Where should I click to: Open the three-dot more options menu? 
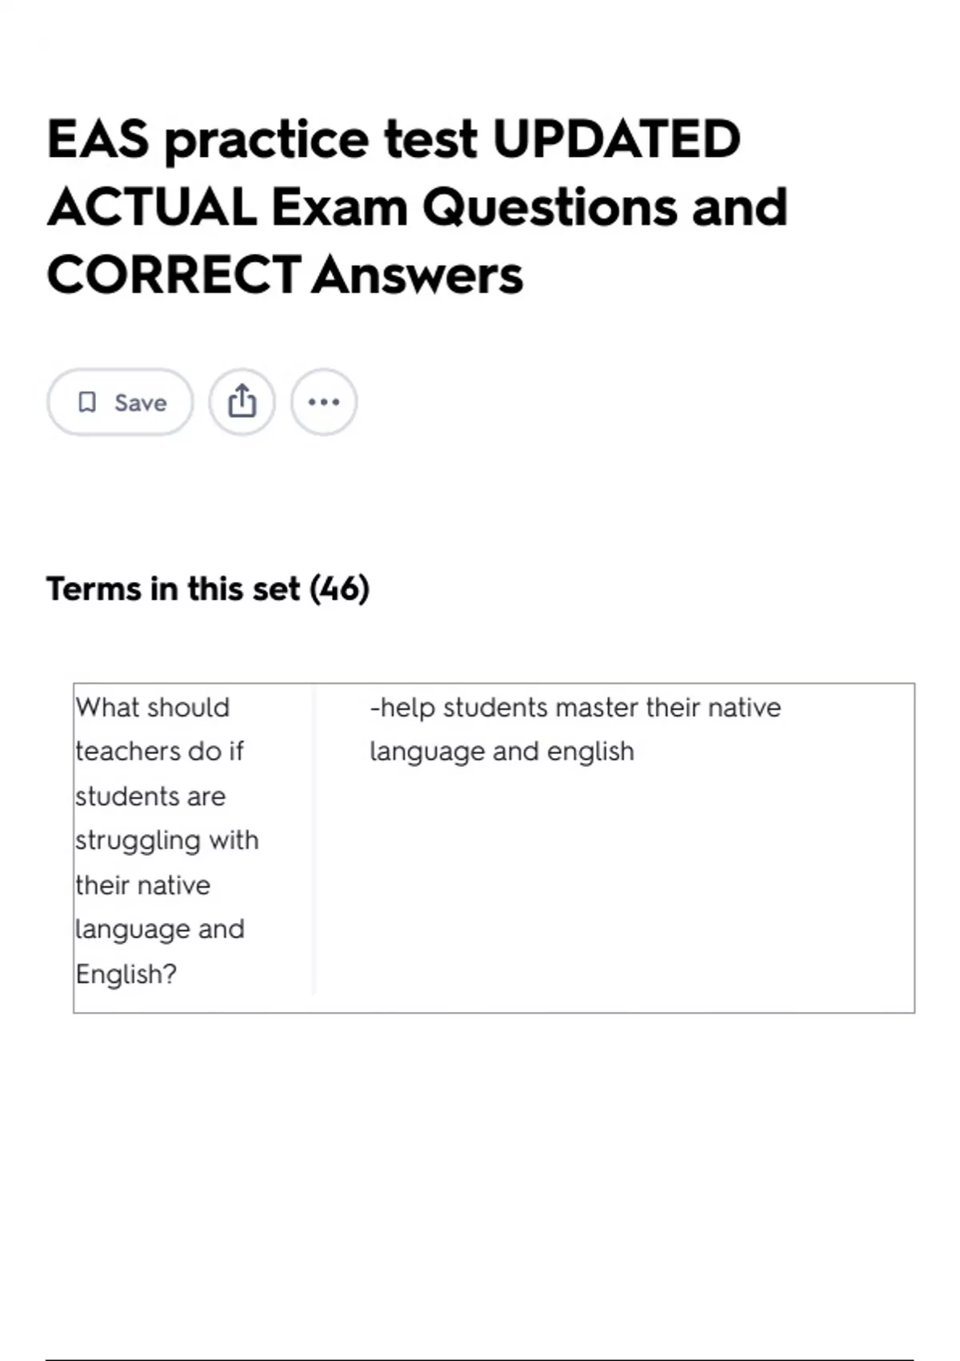coord(324,402)
